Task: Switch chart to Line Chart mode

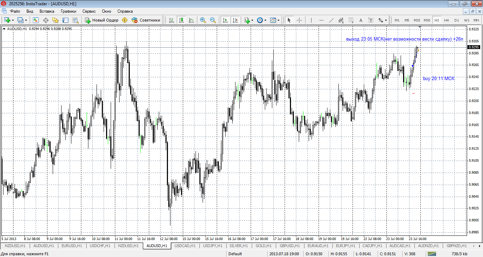Action: (x=191, y=20)
